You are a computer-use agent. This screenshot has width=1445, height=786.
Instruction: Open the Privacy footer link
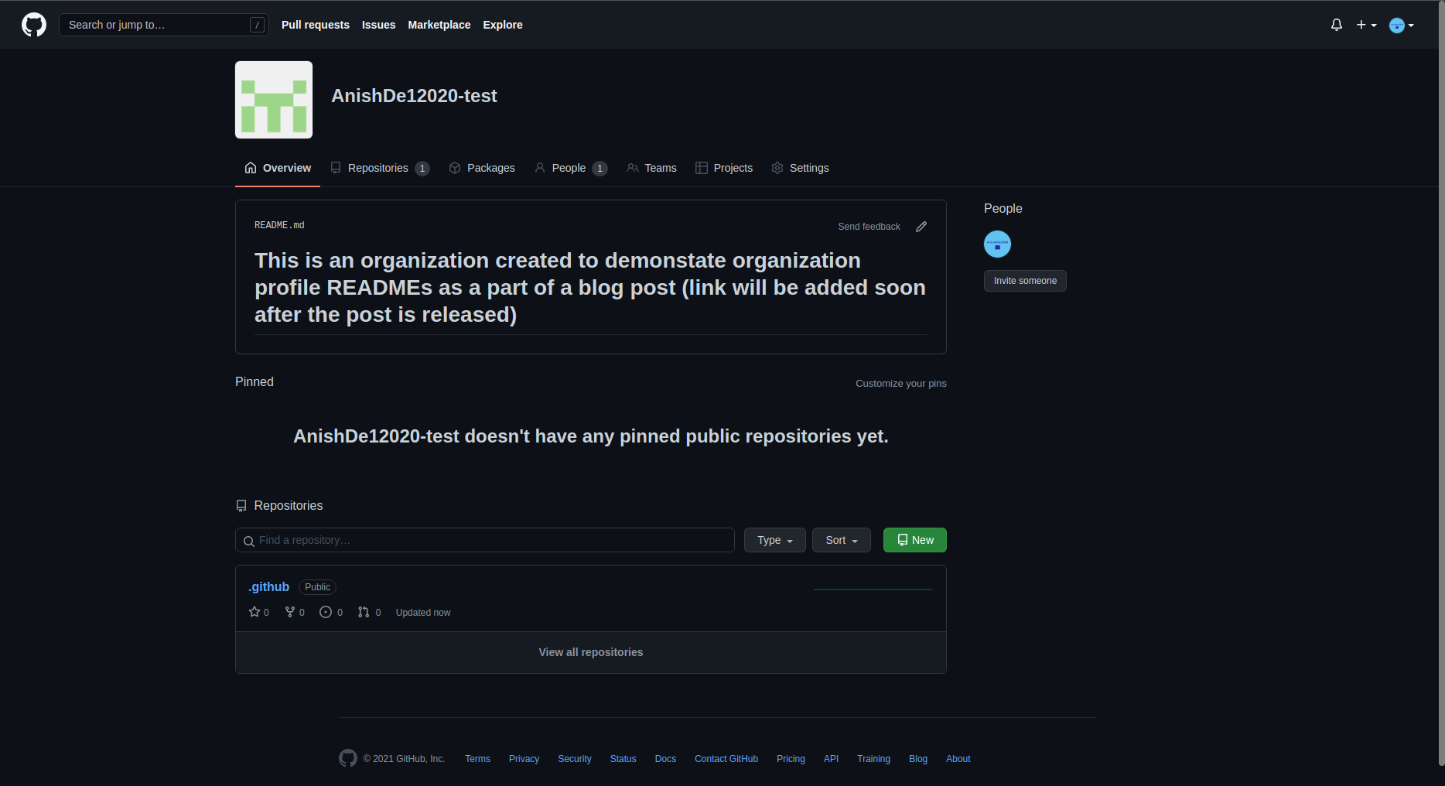click(524, 759)
